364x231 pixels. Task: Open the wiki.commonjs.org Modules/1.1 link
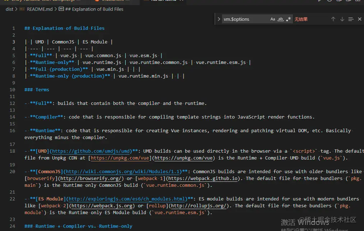(123, 172)
